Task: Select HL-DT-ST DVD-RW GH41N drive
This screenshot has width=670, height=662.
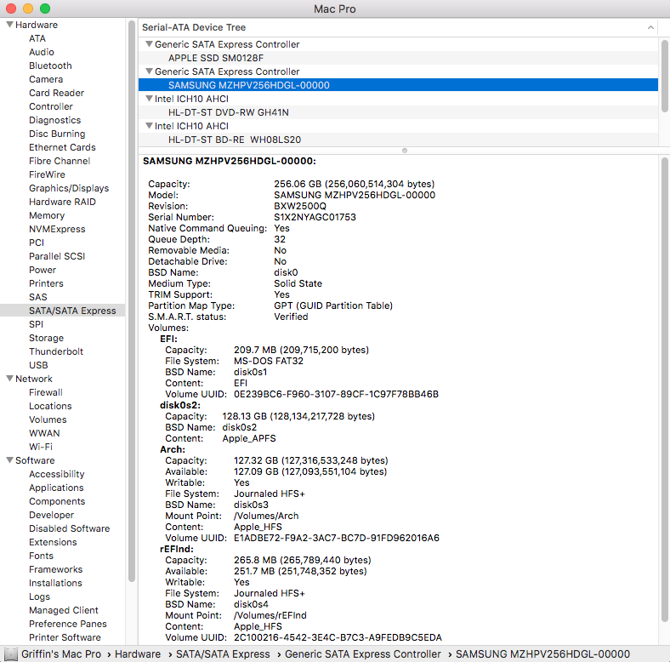Action: (x=398, y=112)
